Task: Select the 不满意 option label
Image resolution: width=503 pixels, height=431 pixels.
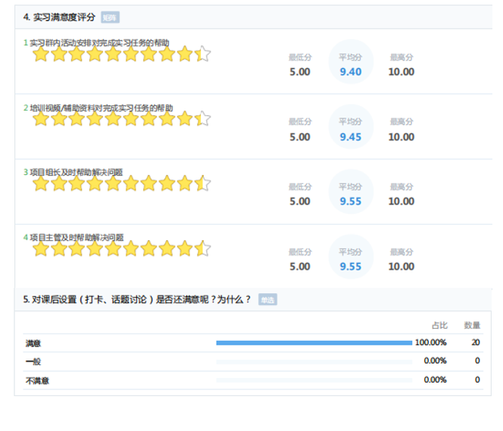Action: 37,380
